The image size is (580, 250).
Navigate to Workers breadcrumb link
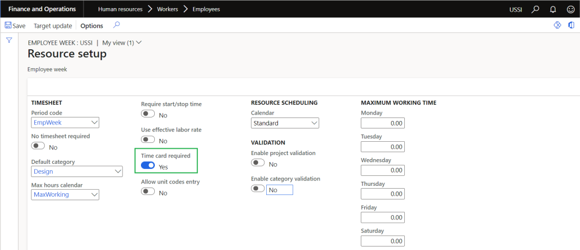point(168,9)
